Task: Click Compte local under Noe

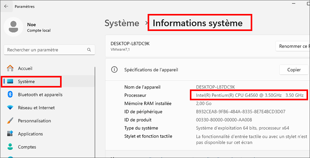Action: [39, 31]
